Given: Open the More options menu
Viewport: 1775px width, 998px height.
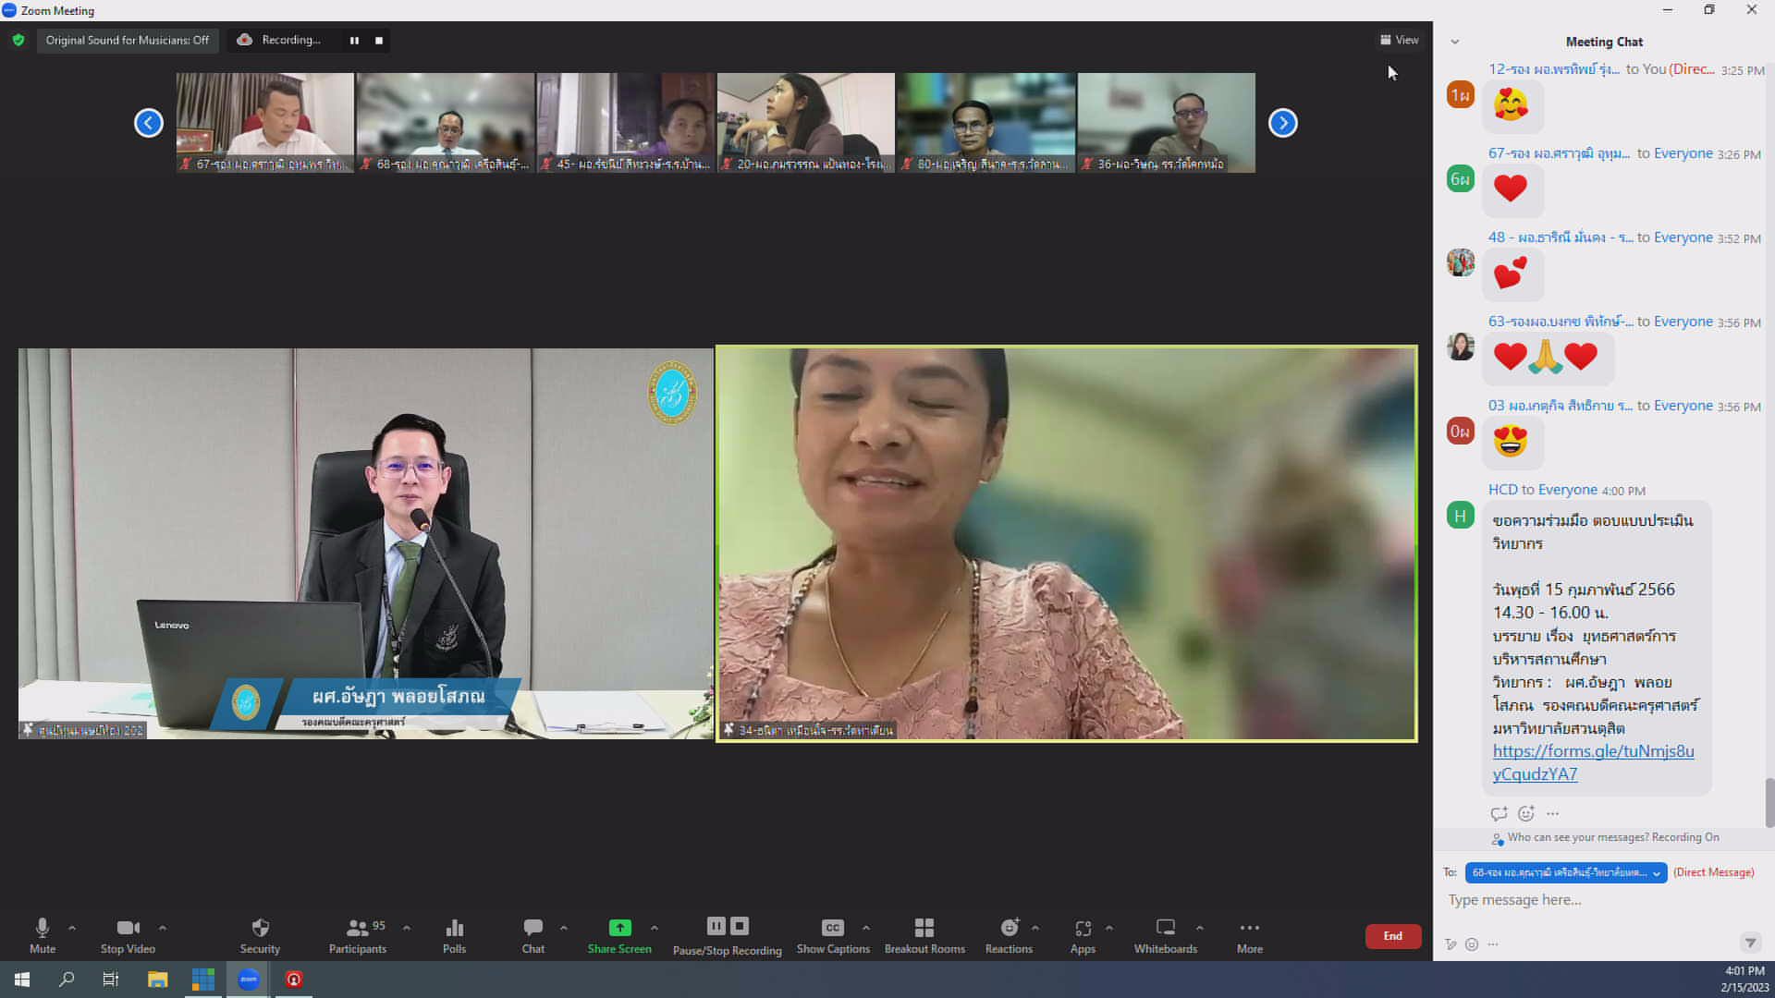Looking at the screenshot, I should pyautogui.click(x=1249, y=928).
